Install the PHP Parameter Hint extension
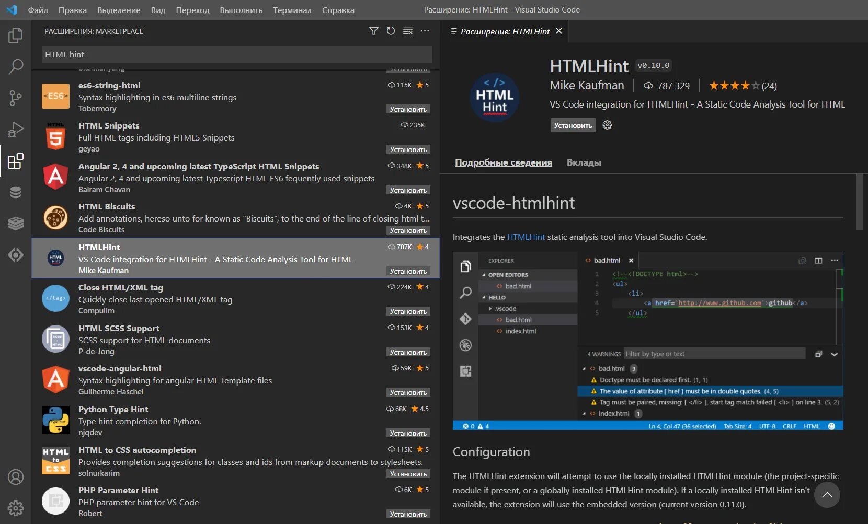The height and width of the screenshot is (524, 868). click(x=408, y=514)
